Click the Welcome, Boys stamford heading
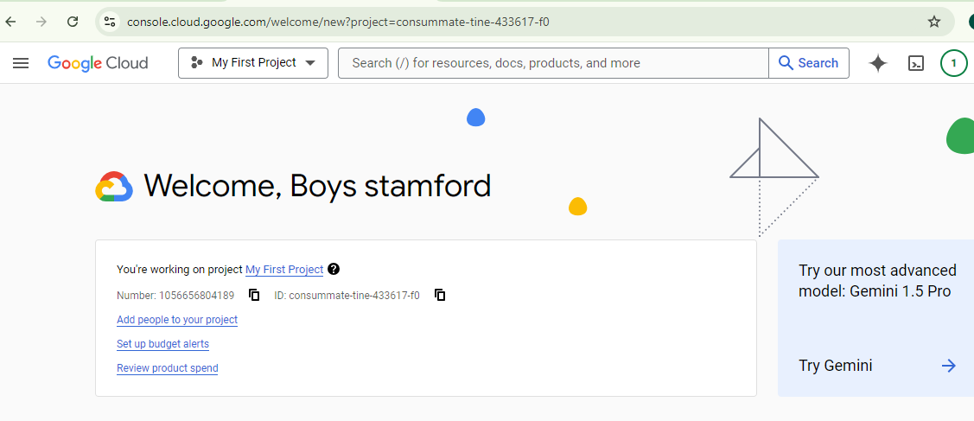 tap(317, 185)
